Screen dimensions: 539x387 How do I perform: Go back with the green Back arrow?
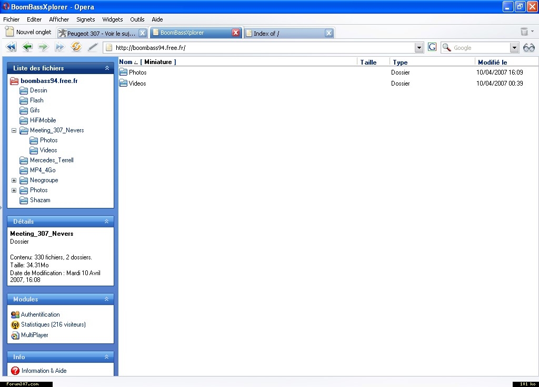tap(27, 47)
